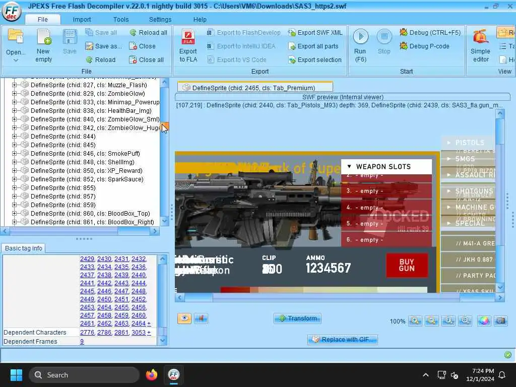Image resolution: width=516 pixels, height=387 pixels.
Task: Click dependent character link 2776
Action: [87, 333]
